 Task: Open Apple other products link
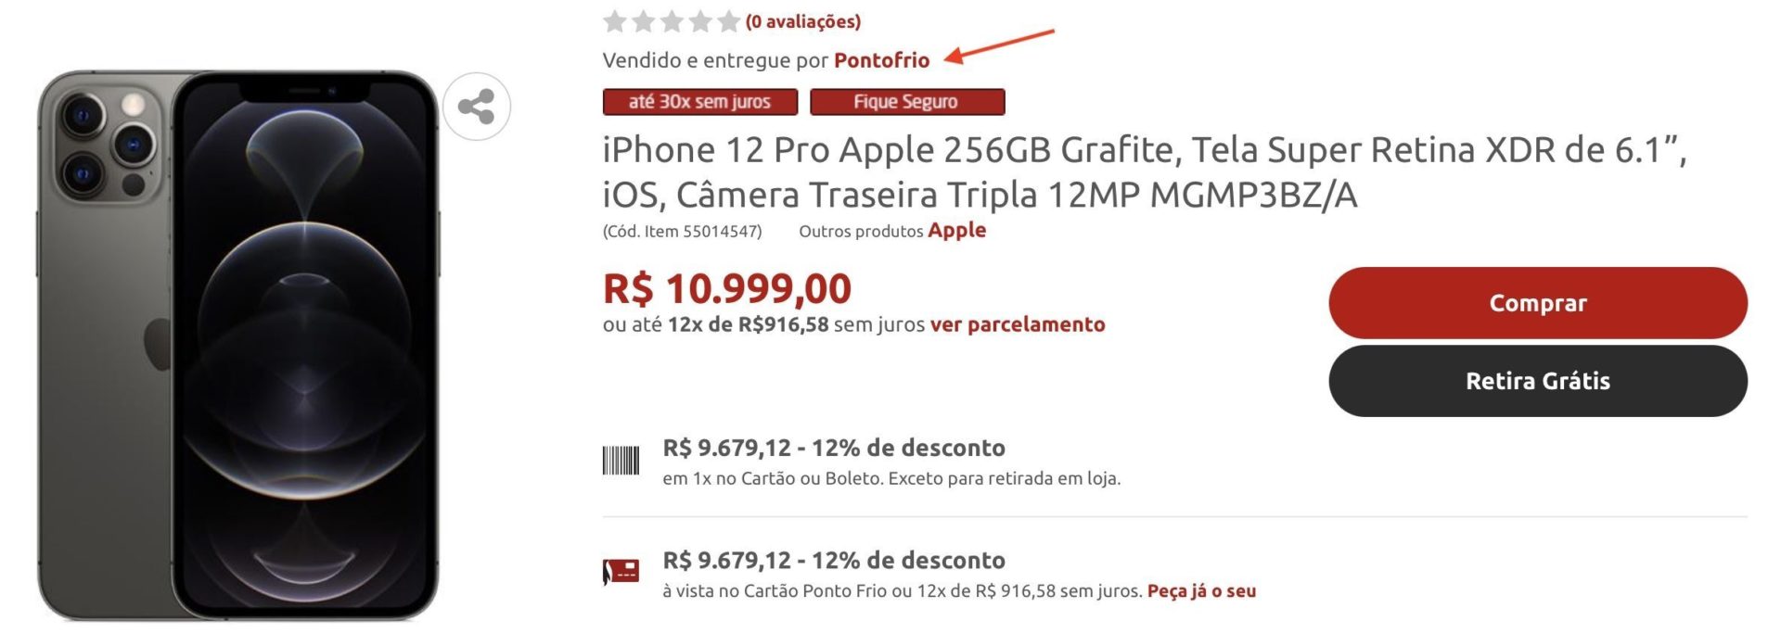coord(956,230)
